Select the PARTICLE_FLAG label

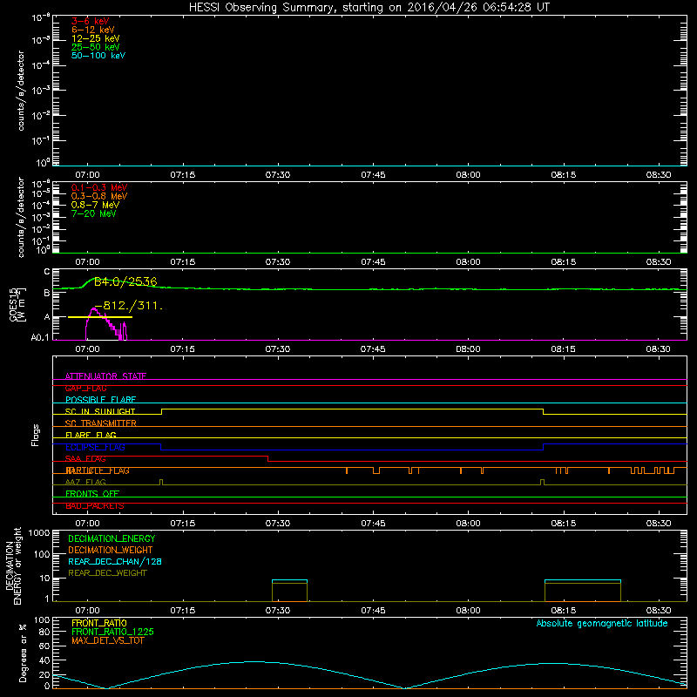tap(98, 470)
